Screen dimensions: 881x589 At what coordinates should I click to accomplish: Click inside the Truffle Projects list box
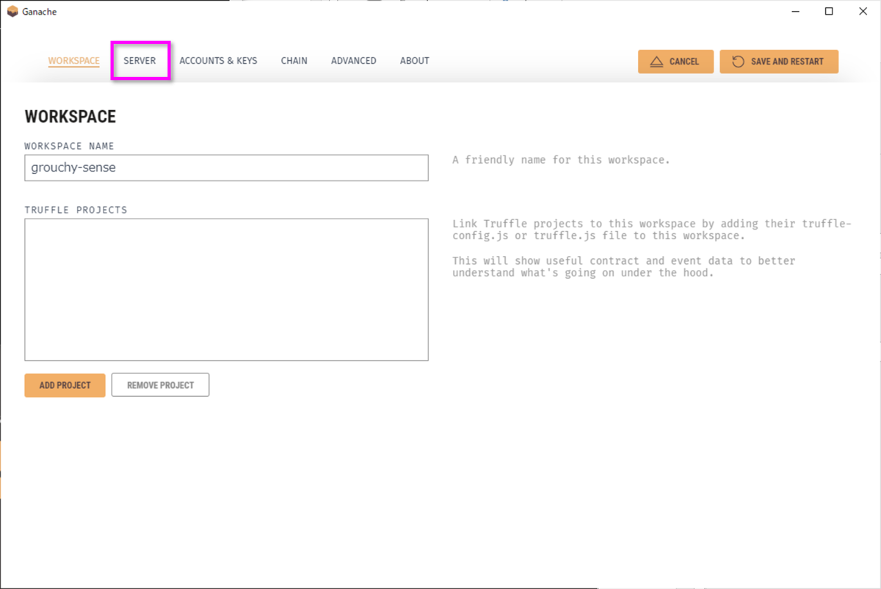coord(226,289)
